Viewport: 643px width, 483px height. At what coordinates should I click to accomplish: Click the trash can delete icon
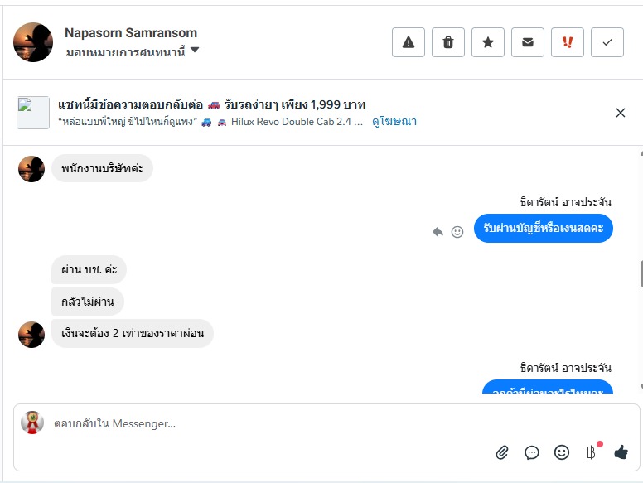[448, 42]
